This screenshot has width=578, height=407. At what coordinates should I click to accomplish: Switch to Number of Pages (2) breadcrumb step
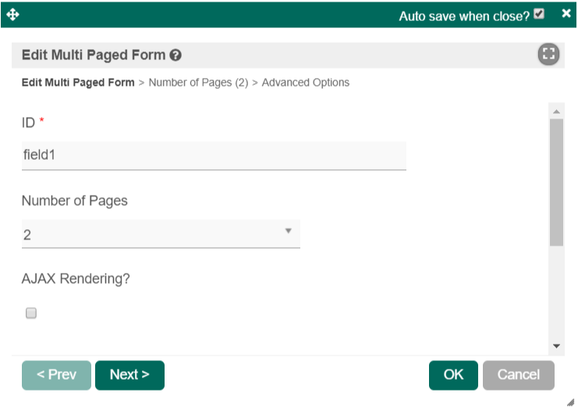pos(198,83)
